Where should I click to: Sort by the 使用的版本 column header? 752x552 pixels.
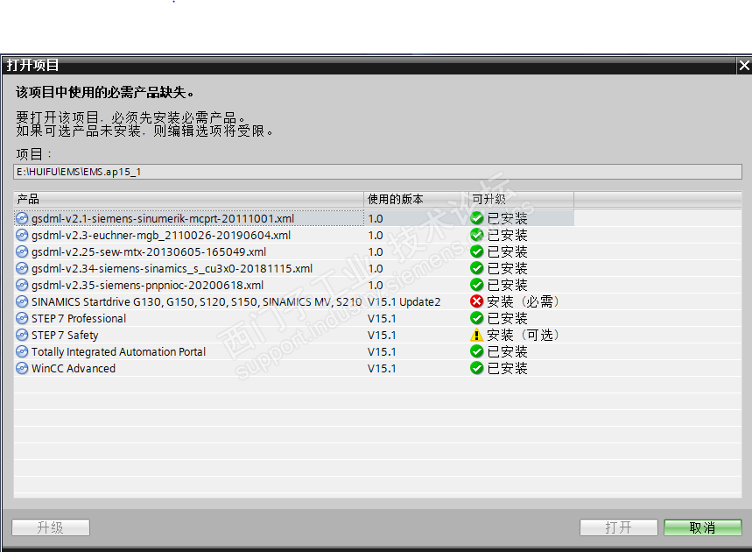[416, 199]
